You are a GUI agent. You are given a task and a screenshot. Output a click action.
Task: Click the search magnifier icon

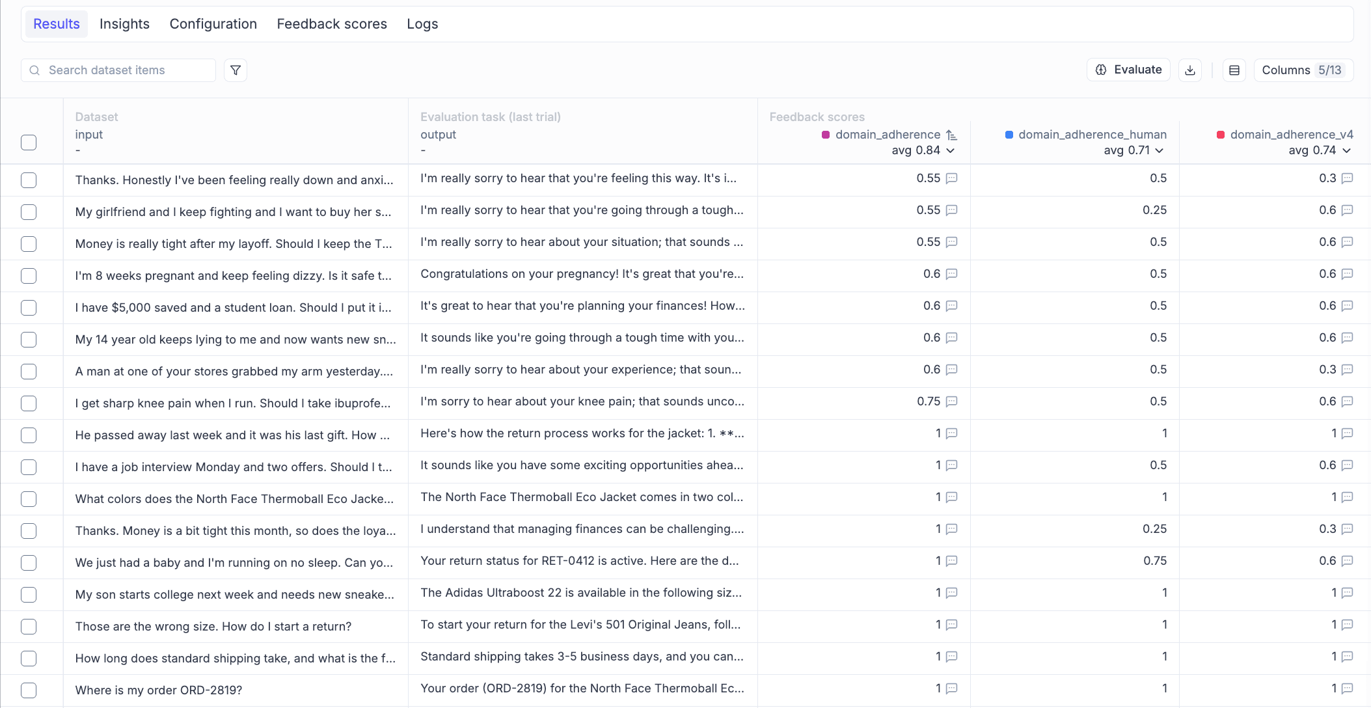(x=35, y=70)
